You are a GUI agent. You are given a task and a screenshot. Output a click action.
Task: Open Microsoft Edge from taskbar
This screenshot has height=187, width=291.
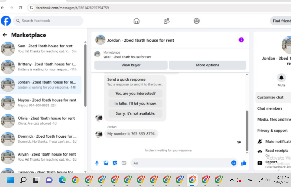[x=62, y=180]
